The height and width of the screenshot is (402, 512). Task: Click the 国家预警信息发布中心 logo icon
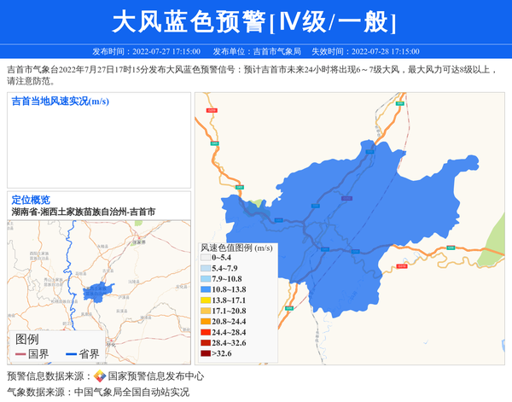pyautogui.click(x=100, y=376)
